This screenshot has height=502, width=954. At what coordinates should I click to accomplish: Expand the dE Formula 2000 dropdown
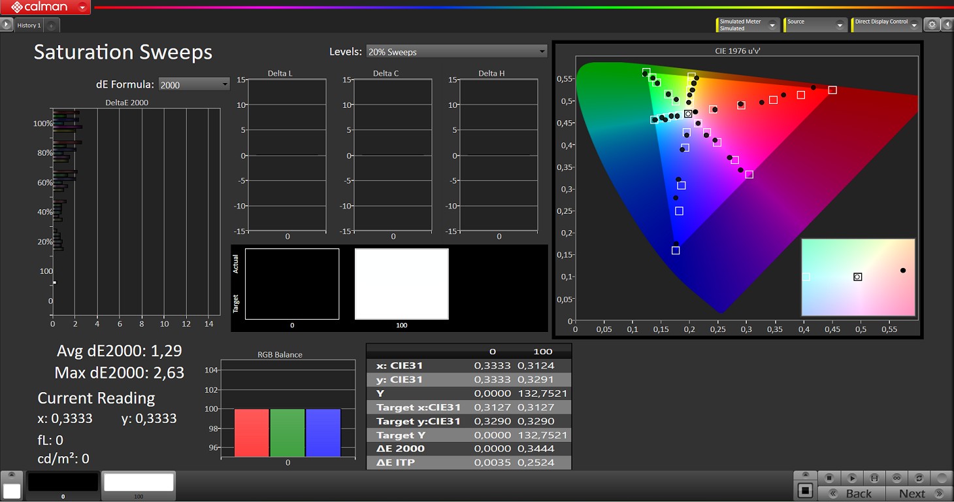pos(194,84)
